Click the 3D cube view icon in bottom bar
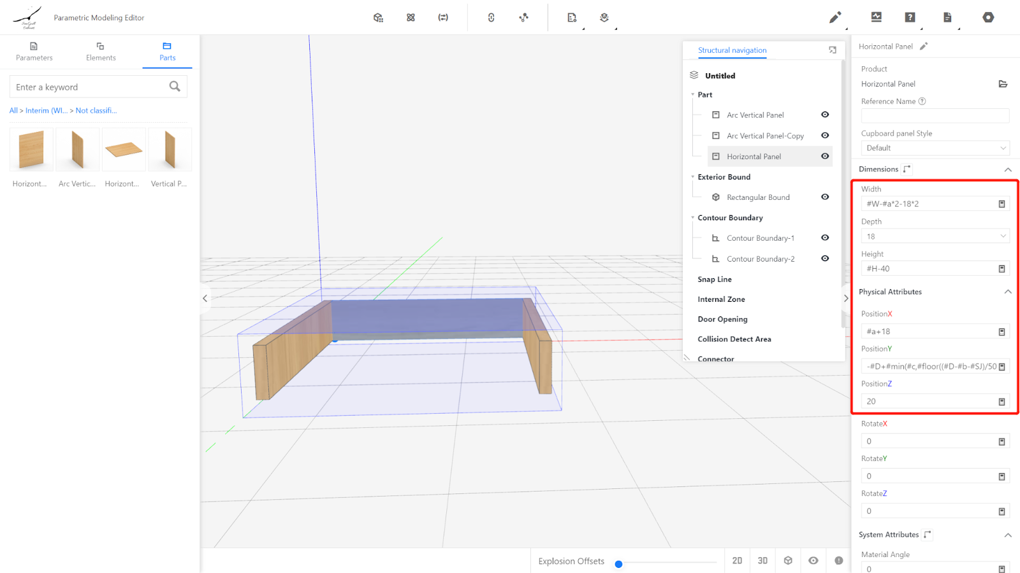This screenshot has height=573, width=1020. [788, 561]
